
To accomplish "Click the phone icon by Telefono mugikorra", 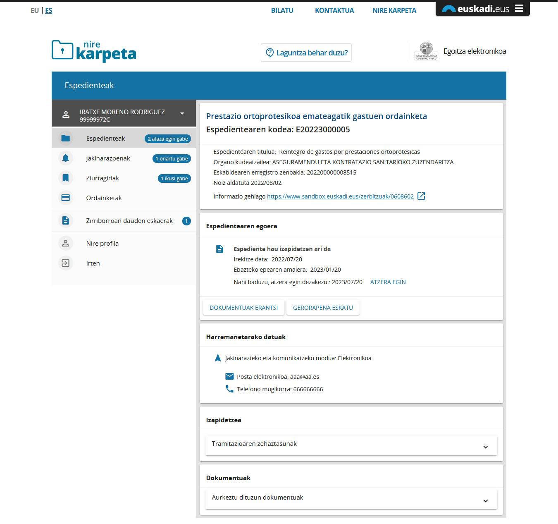I will (x=229, y=389).
